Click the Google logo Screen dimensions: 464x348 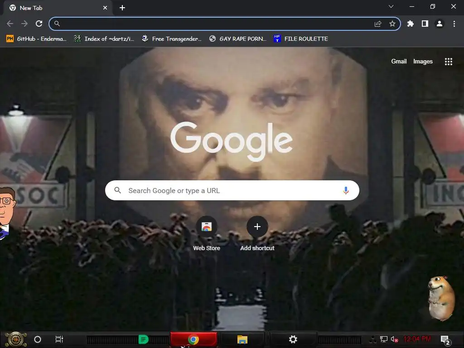(x=232, y=141)
